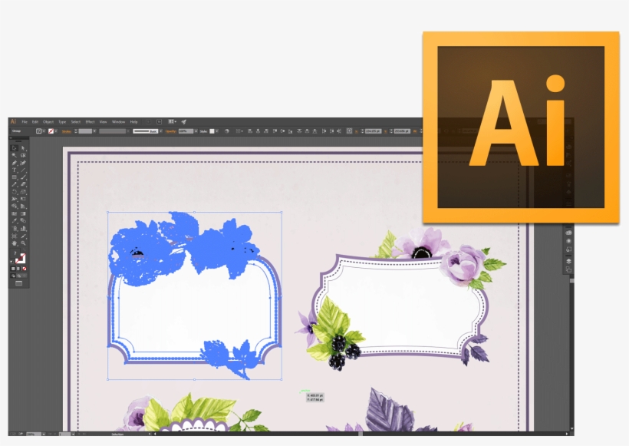Image resolution: width=629 pixels, height=446 pixels.
Task: Activate the Shape Builder tool
Action: click(14, 206)
